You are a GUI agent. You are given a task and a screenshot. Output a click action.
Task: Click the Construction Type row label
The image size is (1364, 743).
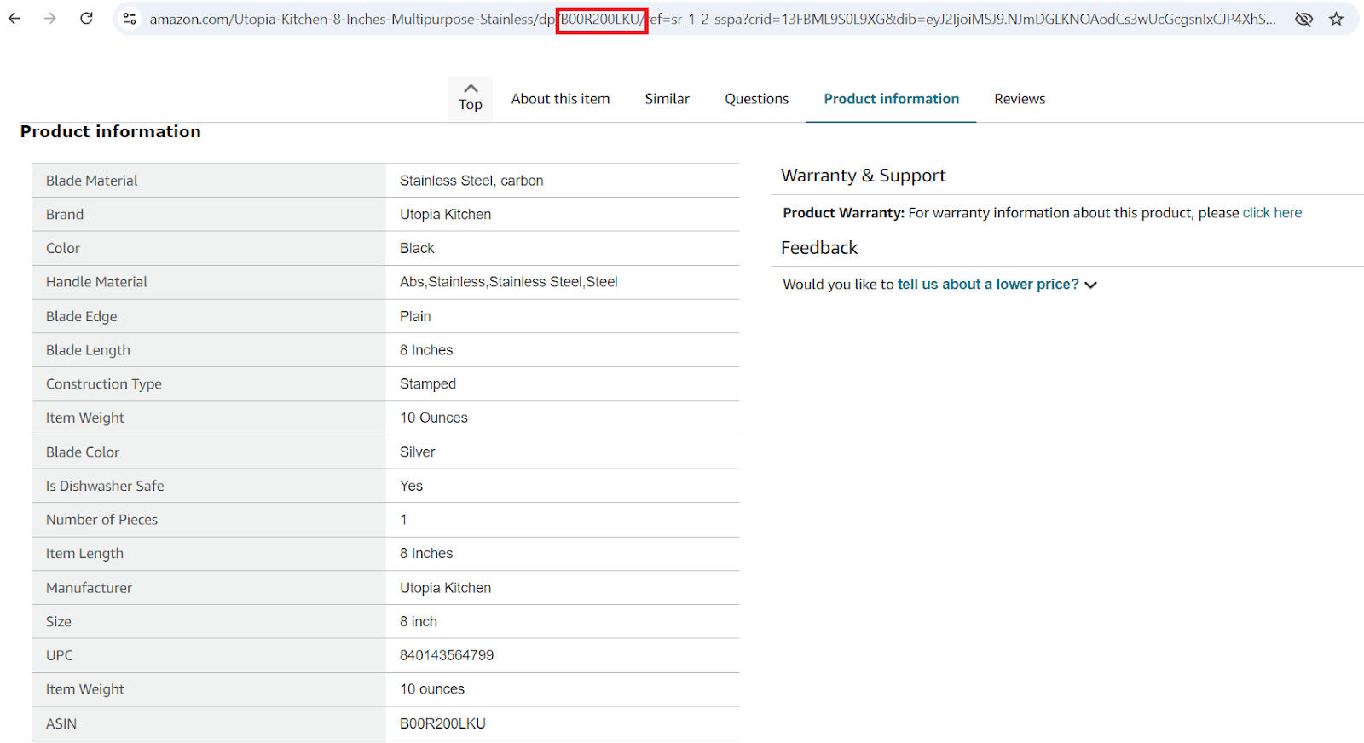[104, 384]
